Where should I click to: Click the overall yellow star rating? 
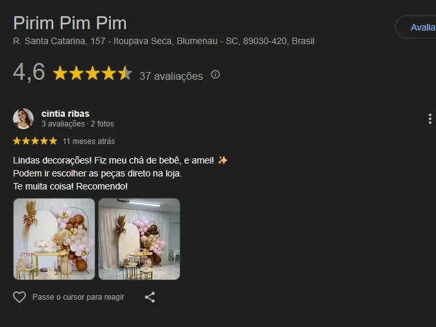click(x=92, y=73)
